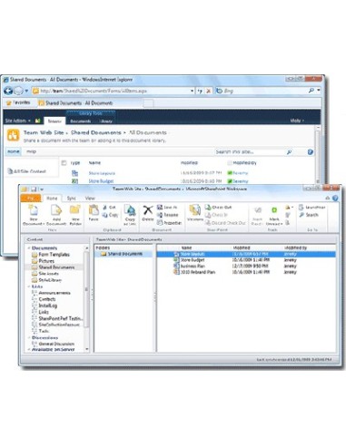Click Copy in the Clipboard group

click(x=110, y=215)
